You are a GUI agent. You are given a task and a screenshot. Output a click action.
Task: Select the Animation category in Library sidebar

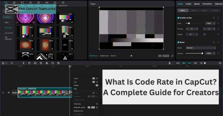tap(8, 28)
